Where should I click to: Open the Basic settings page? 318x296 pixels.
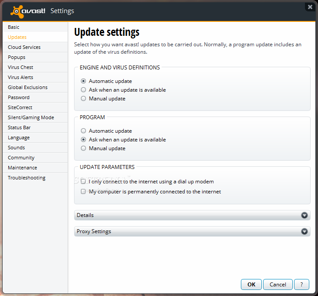click(x=35, y=27)
